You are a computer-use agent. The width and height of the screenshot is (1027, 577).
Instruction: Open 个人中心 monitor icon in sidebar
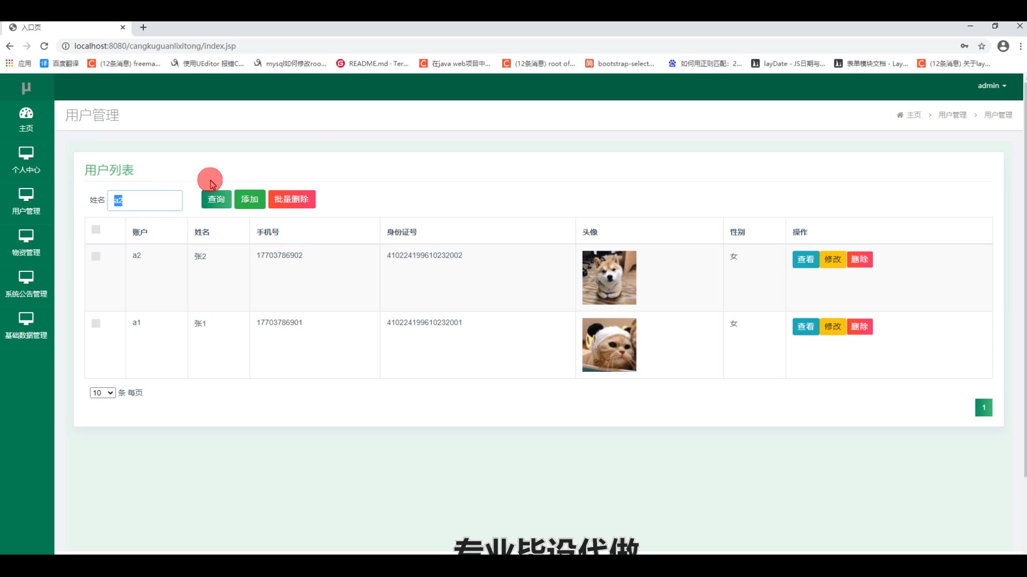click(26, 153)
